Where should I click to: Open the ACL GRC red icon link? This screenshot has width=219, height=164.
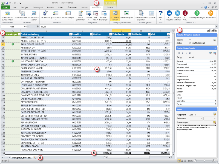pyautogui.click(x=185, y=13)
